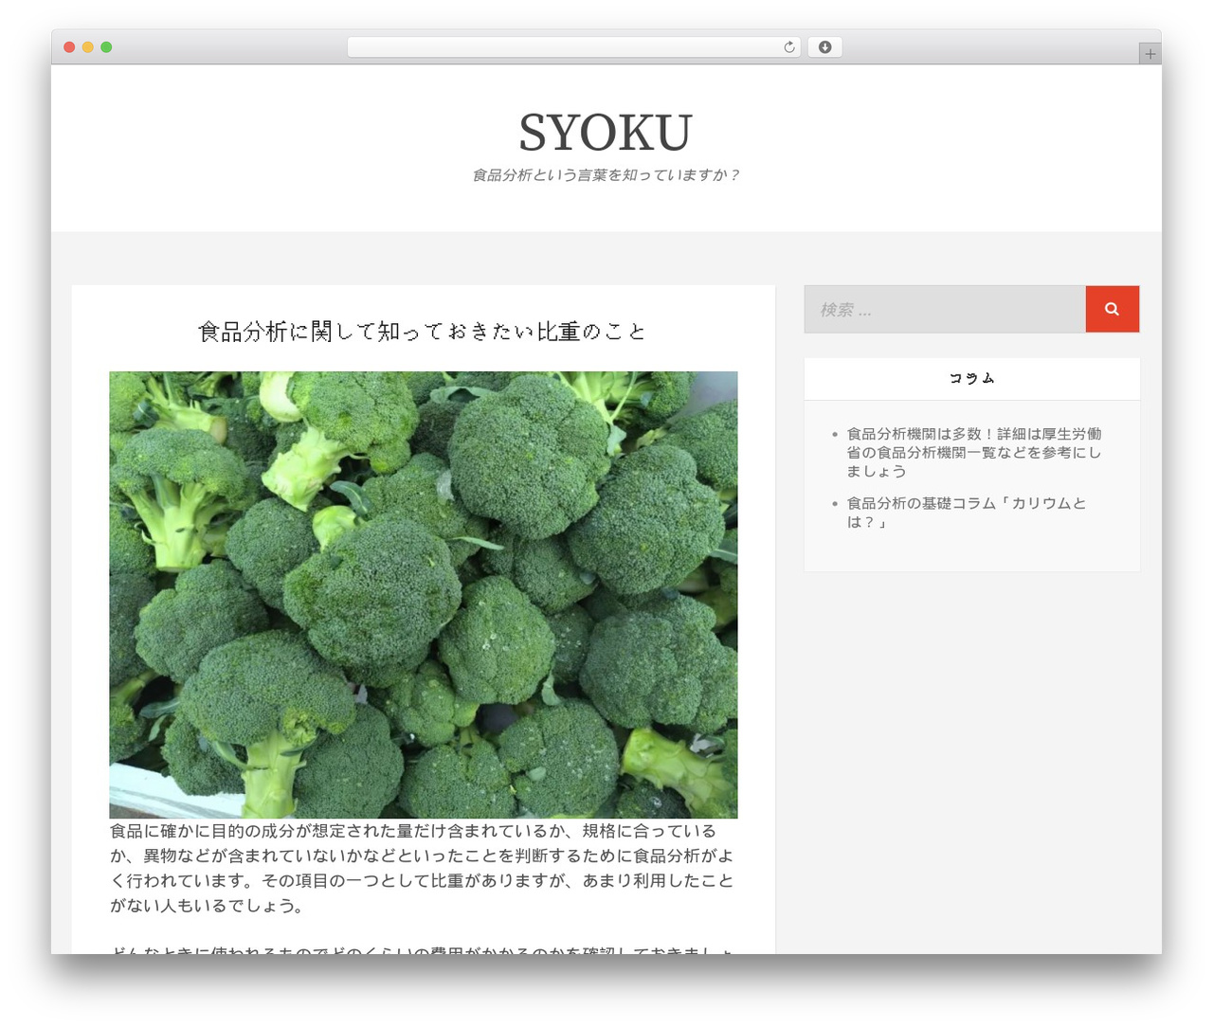Open column link 食品分析機関は多数！詳細は厚生労働省
Viewport: 1213px width, 1027px height.
tap(974, 452)
